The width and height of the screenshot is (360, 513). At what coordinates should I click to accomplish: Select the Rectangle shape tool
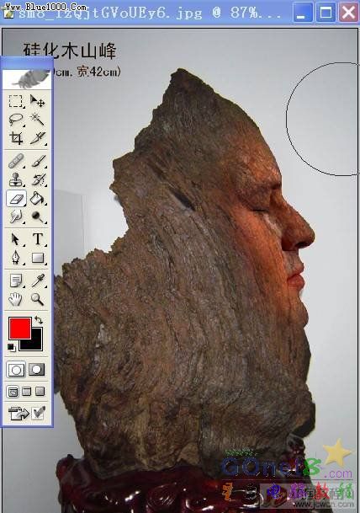pos(37,258)
